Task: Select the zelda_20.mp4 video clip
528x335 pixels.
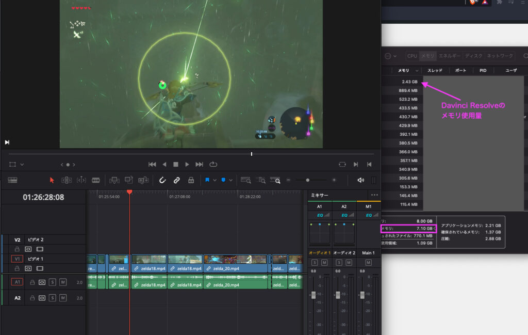Action: pos(236,264)
